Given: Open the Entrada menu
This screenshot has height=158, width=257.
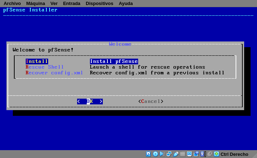Looking at the screenshot, I should click(72, 4).
